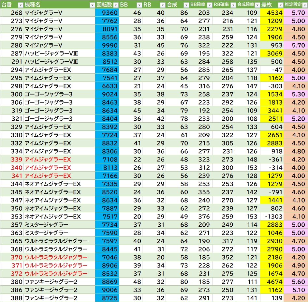Select 差枚 cell showing 139
This screenshot has height=302, width=308.
pyautogui.click(x=272, y=298)
